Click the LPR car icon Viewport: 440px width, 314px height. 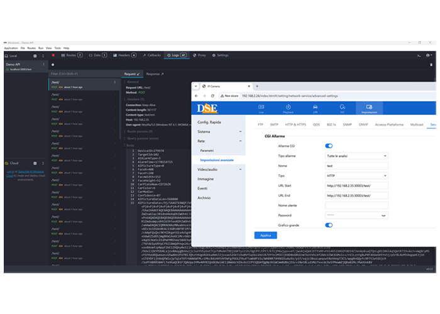[316, 107]
